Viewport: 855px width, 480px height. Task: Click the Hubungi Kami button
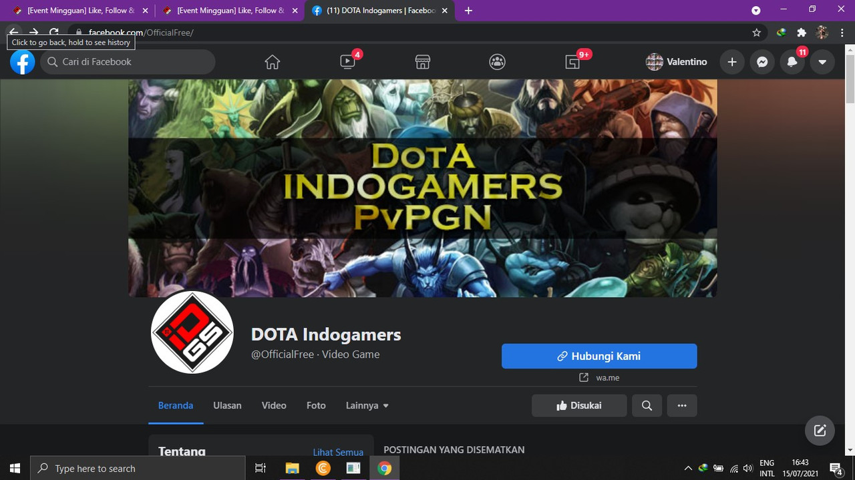coord(599,356)
